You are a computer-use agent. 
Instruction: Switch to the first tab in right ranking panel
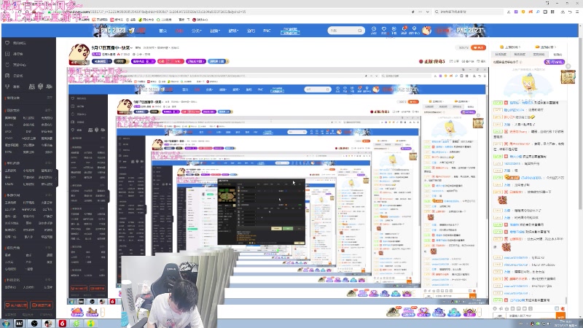tap(501, 54)
